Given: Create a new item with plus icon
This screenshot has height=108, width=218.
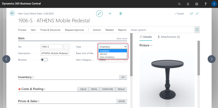Looking at the screenshot, I should pyautogui.click(x=110, y=14).
